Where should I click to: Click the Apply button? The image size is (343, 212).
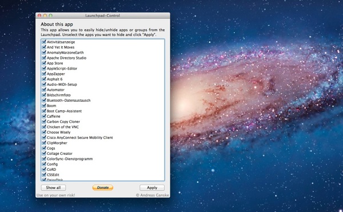pos(152,187)
